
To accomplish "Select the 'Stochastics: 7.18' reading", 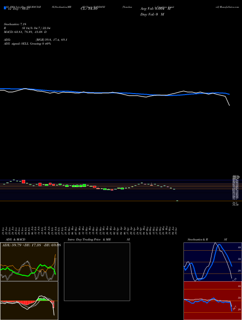I will coord(15,24).
